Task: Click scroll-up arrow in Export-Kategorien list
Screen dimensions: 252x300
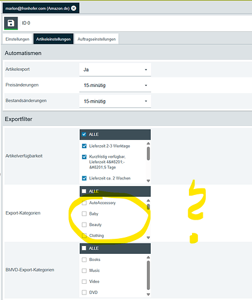Action: [x=148, y=200]
